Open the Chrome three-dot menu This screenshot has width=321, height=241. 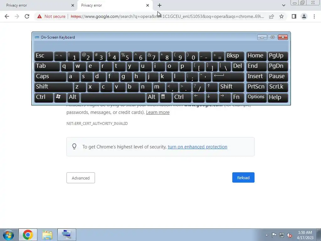314,16
